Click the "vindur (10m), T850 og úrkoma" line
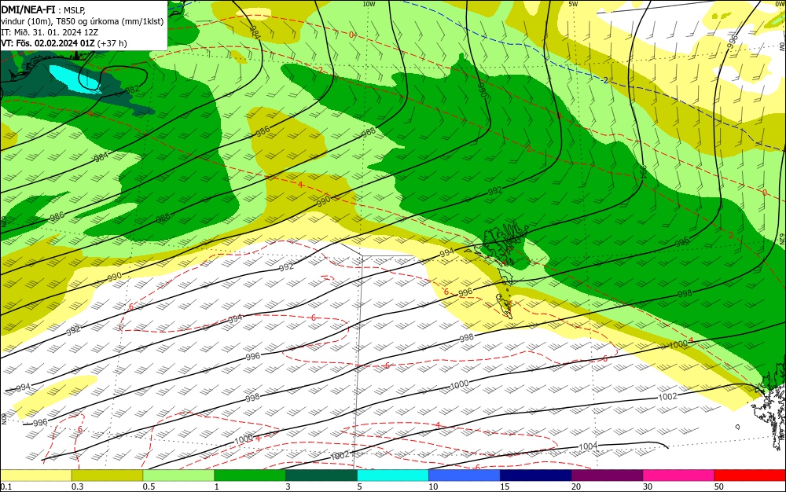This screenshot has width=786, height=492. [83, 20]
